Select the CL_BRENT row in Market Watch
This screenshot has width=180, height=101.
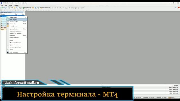[3, 27]
